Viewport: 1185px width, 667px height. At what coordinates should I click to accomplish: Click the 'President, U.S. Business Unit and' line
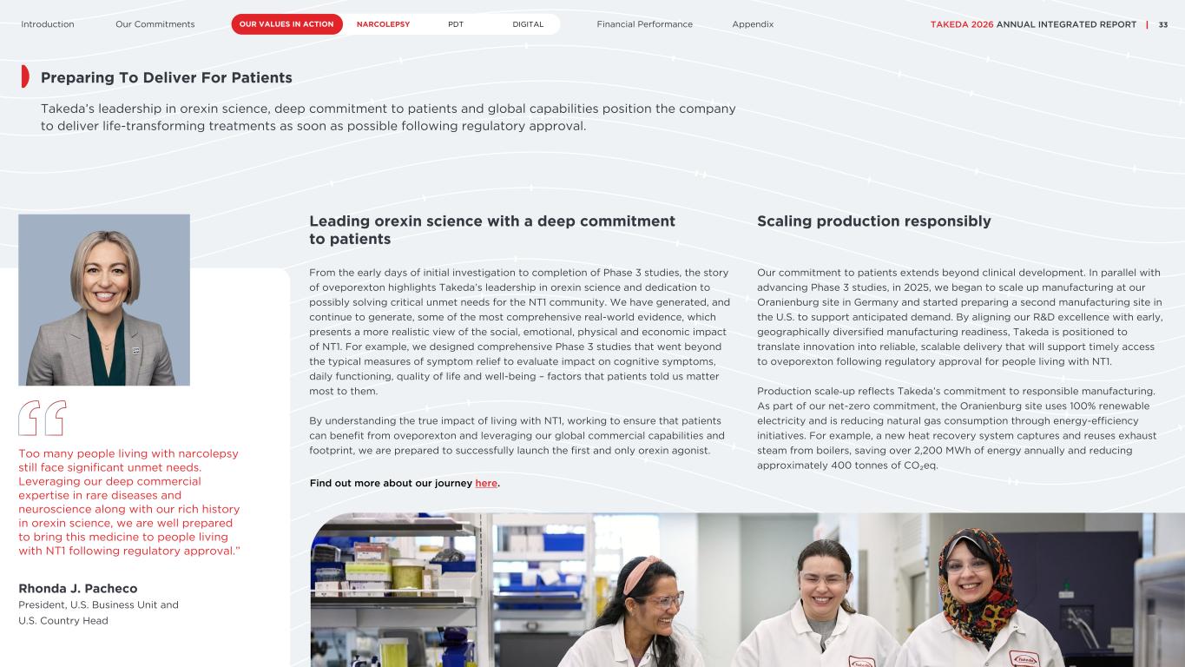(99, 604)
